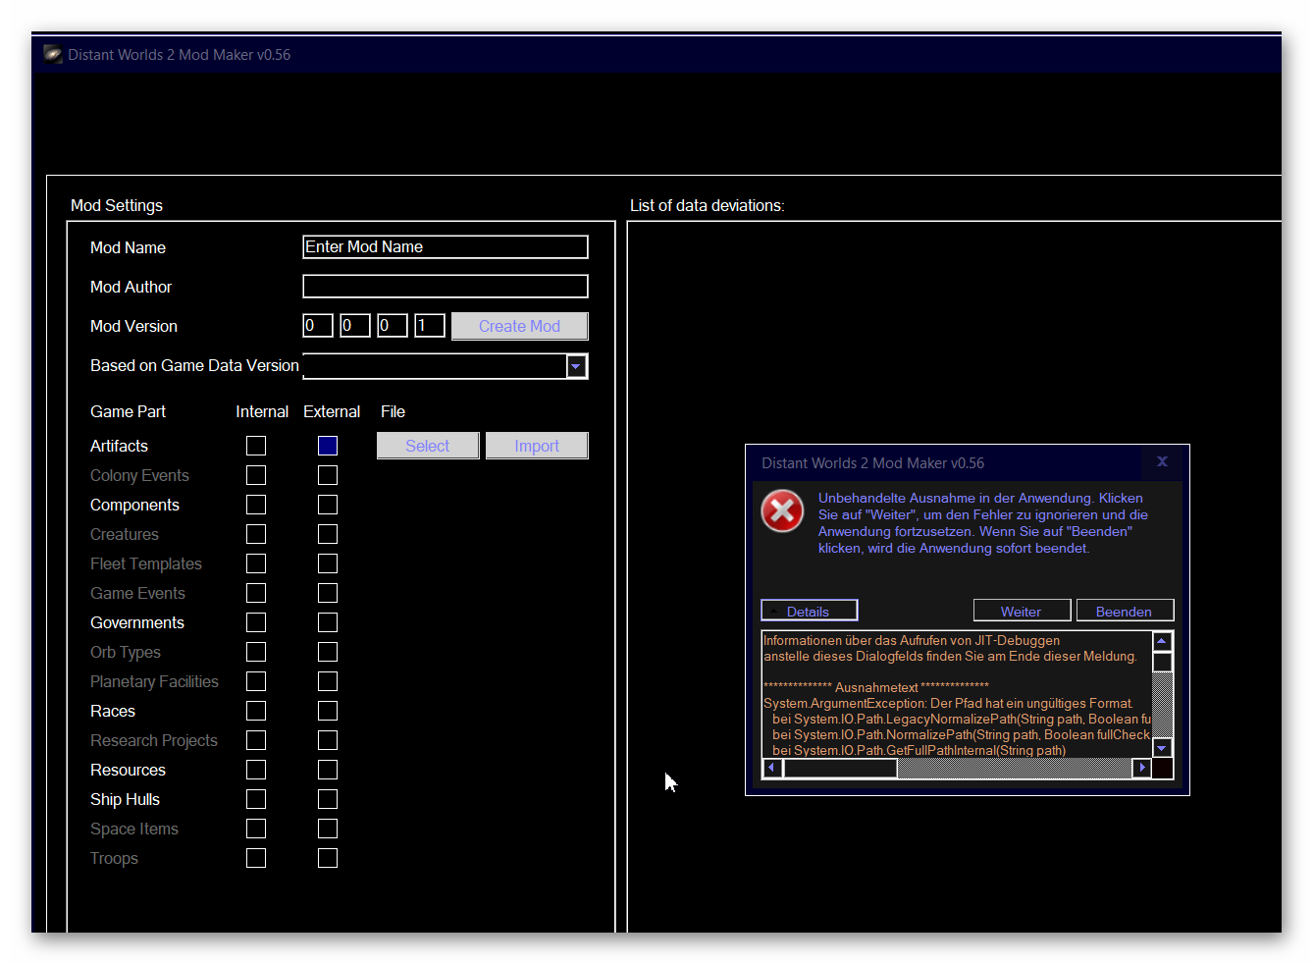Toggle the Components External checkbox
Viewport: 1313px width, 964px height.
click(328, 505)
